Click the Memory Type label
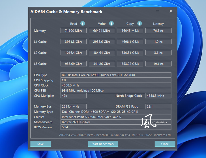The width and height of the screenshot is (206, 158). coord(44,112)
